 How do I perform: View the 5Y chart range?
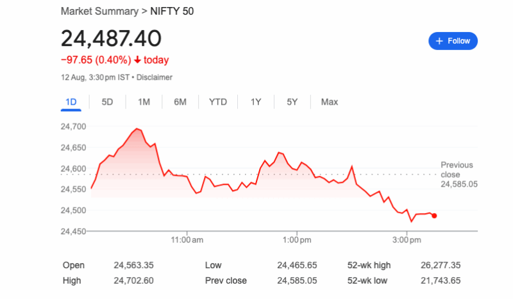click(292, 102)
